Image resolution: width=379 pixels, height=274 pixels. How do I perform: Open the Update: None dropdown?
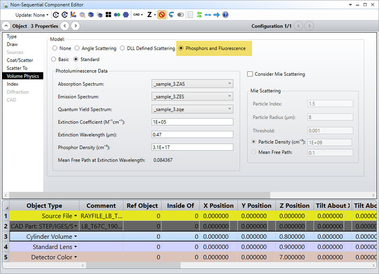click(x=32, y=15)
